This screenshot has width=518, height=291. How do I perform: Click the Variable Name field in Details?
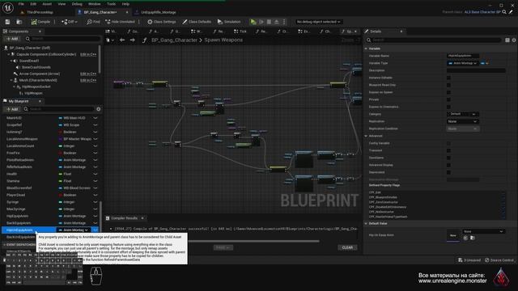tap(462, 56)
